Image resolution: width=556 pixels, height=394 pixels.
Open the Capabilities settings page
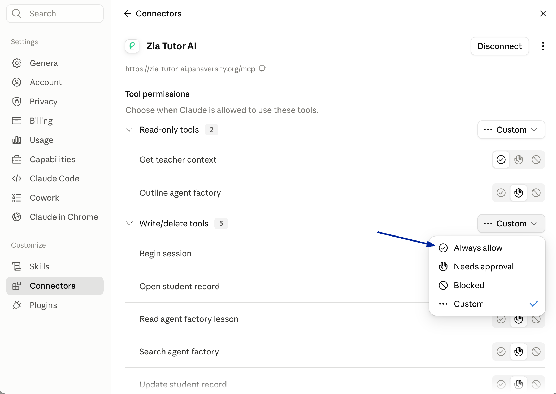(55, 159)
